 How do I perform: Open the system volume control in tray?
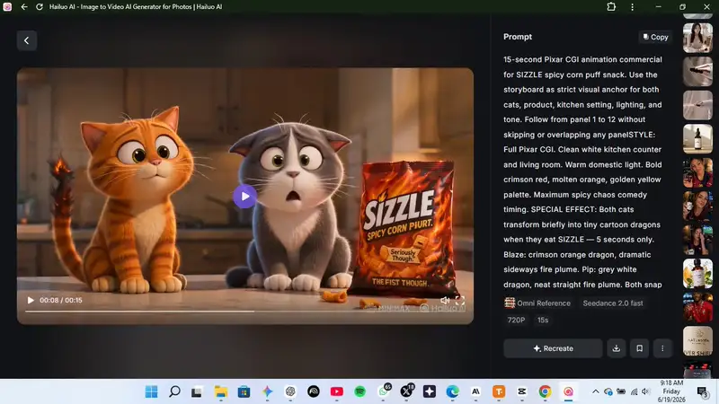645,391
